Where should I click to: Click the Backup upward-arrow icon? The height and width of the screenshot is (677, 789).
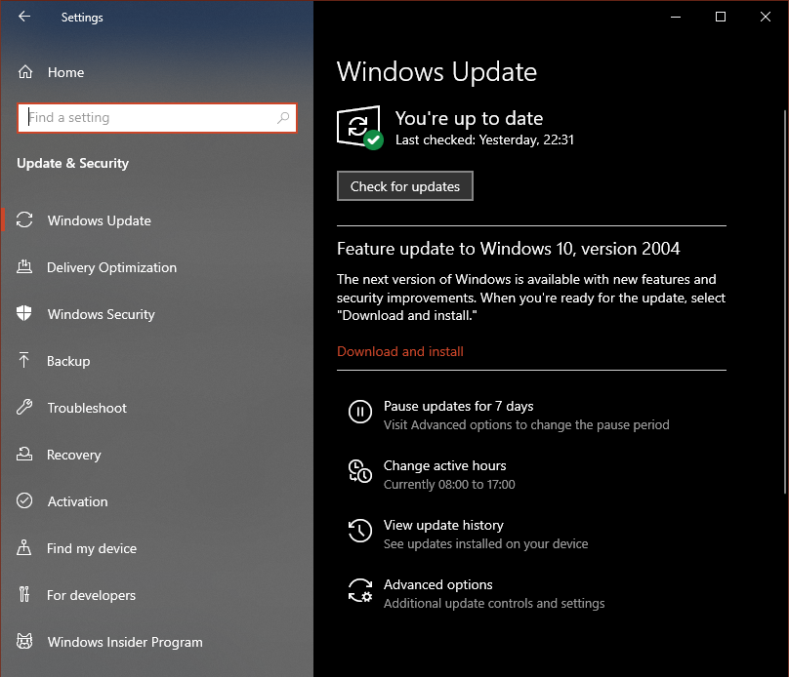(24, 360)
